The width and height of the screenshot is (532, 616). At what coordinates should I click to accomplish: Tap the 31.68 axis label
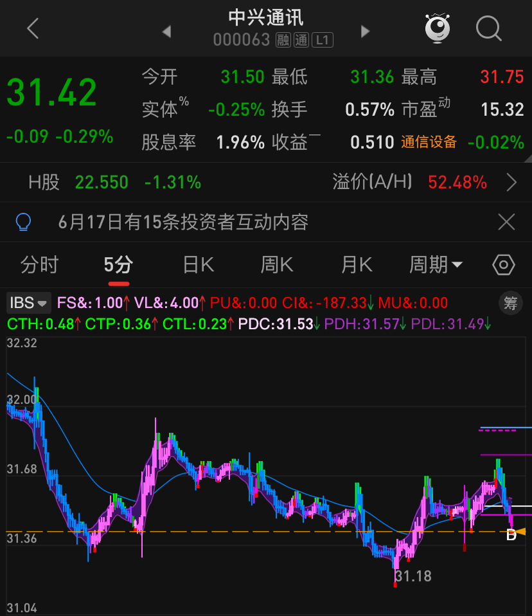pyautogui.click(x=22, y=469)
